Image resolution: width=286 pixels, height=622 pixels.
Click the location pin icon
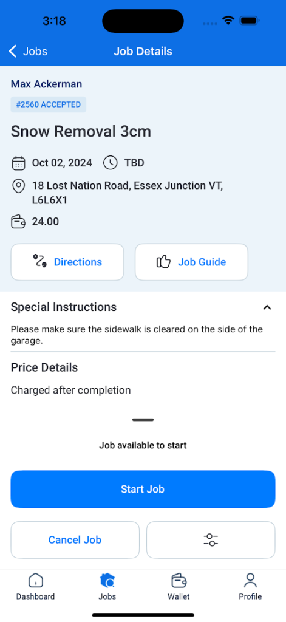click(18, 186)
